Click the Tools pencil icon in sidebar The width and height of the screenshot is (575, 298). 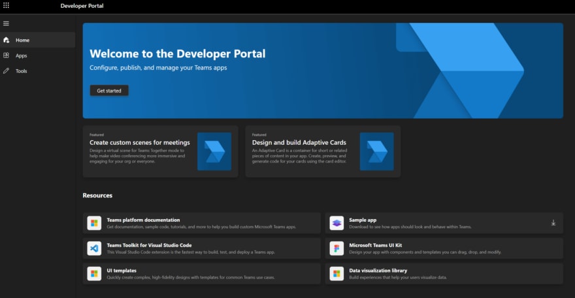[x=7, y=70]
